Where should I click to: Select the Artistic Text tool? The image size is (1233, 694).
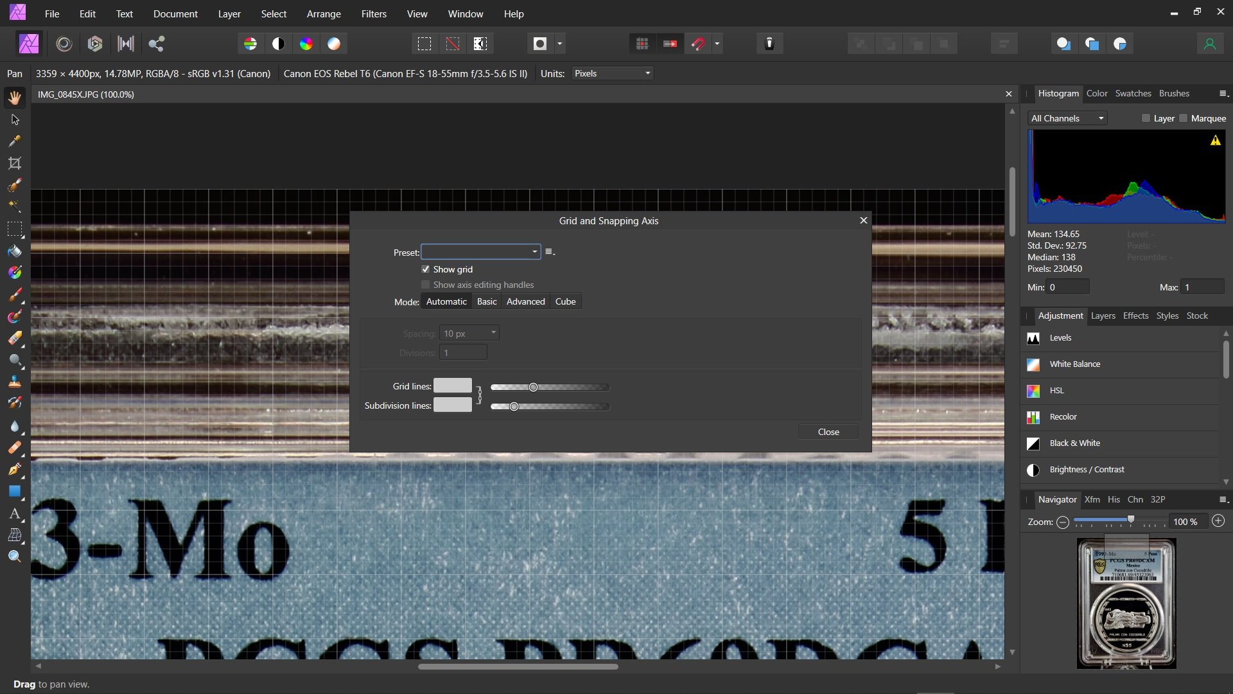pyautogui.click(x=15, y=513)
